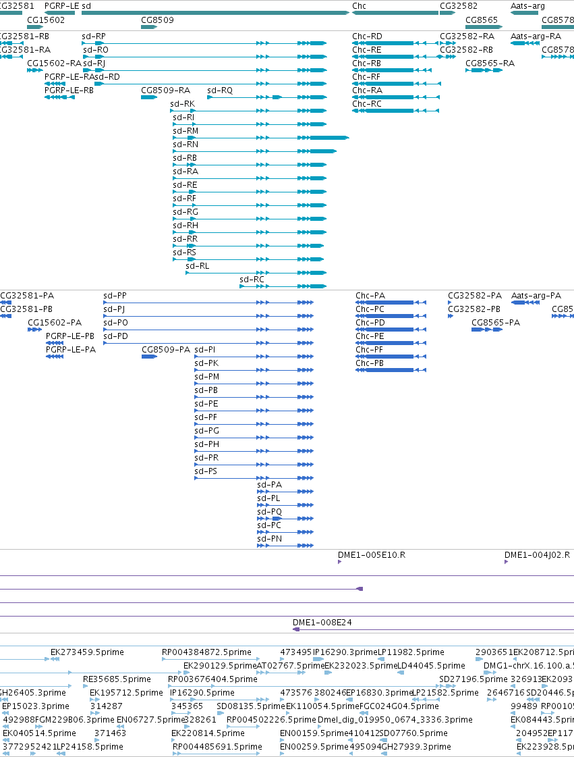This screenshot has width=574, height=757.
Task: Click the sd-PP protein label
Action: (115, 296)
